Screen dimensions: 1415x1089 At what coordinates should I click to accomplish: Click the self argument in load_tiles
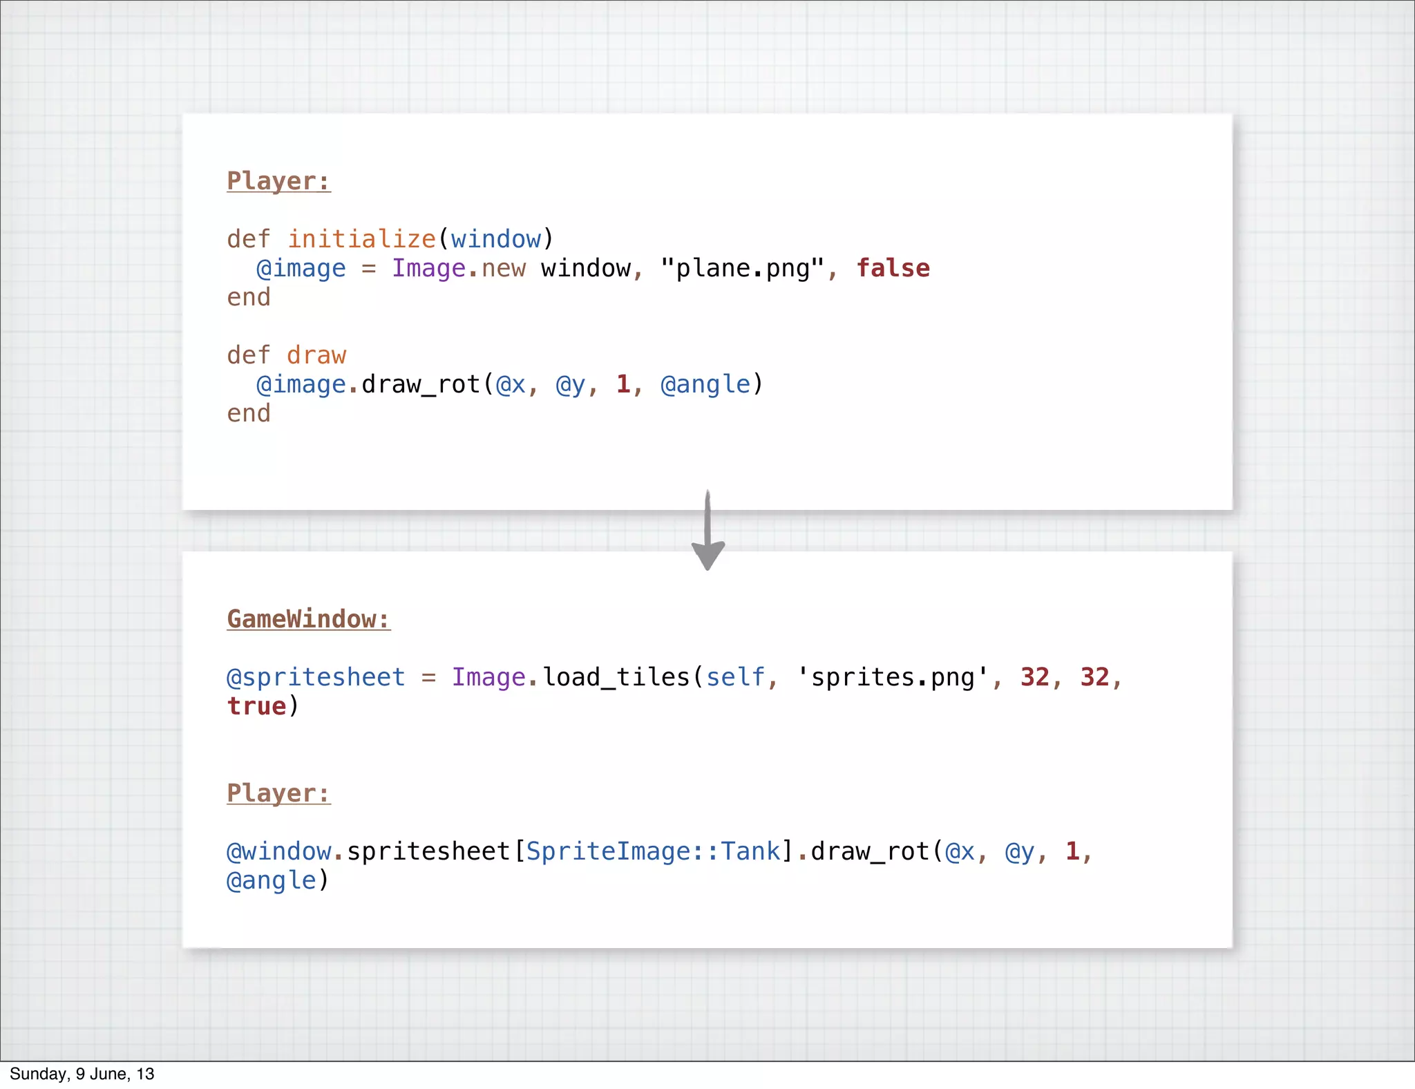[x=734, y=677]
